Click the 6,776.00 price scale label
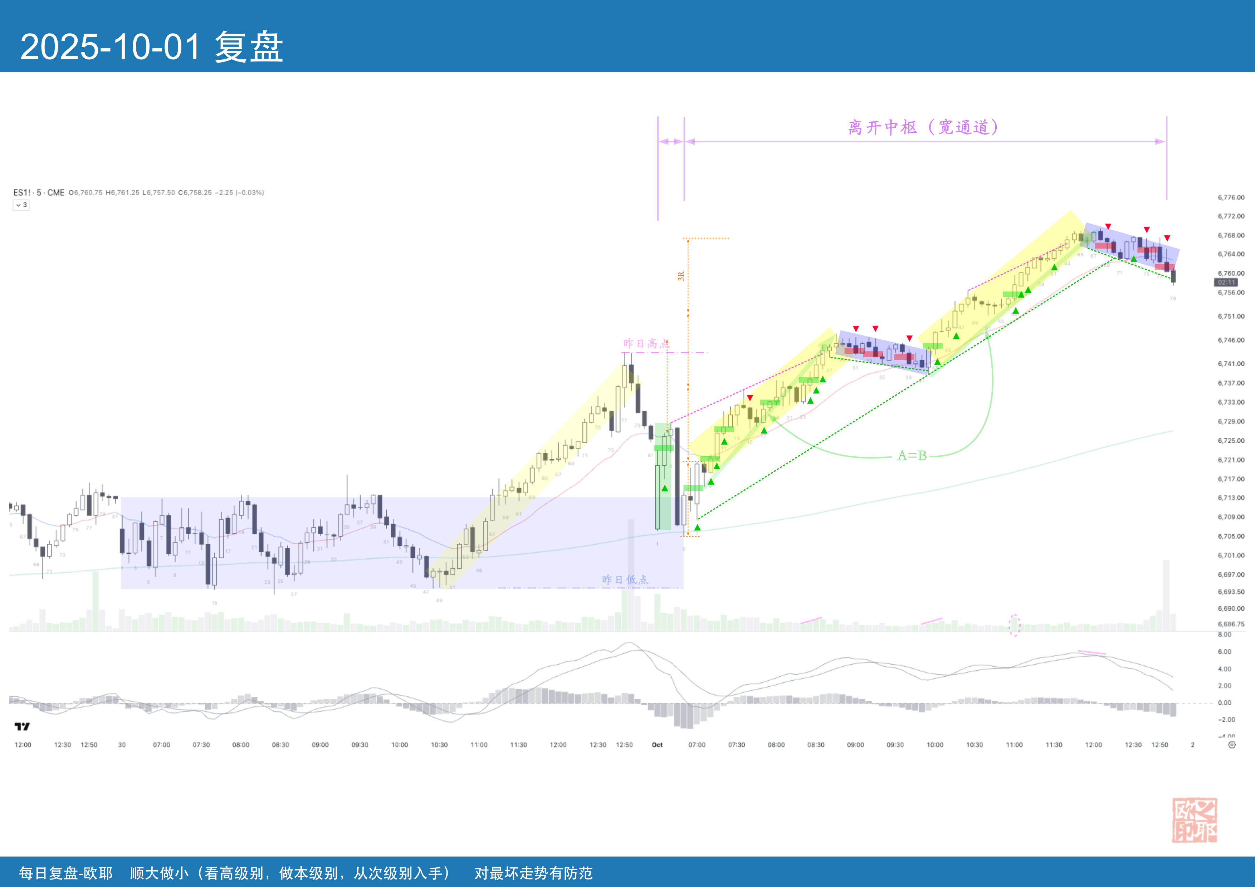The image size is (1255, 887). tap(1231, 197)
